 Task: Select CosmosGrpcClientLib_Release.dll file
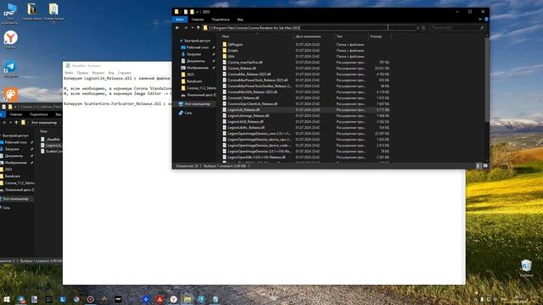point(253,103)
